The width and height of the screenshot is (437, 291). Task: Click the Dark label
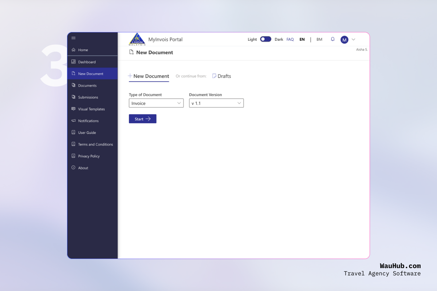(x=279, y=39)
